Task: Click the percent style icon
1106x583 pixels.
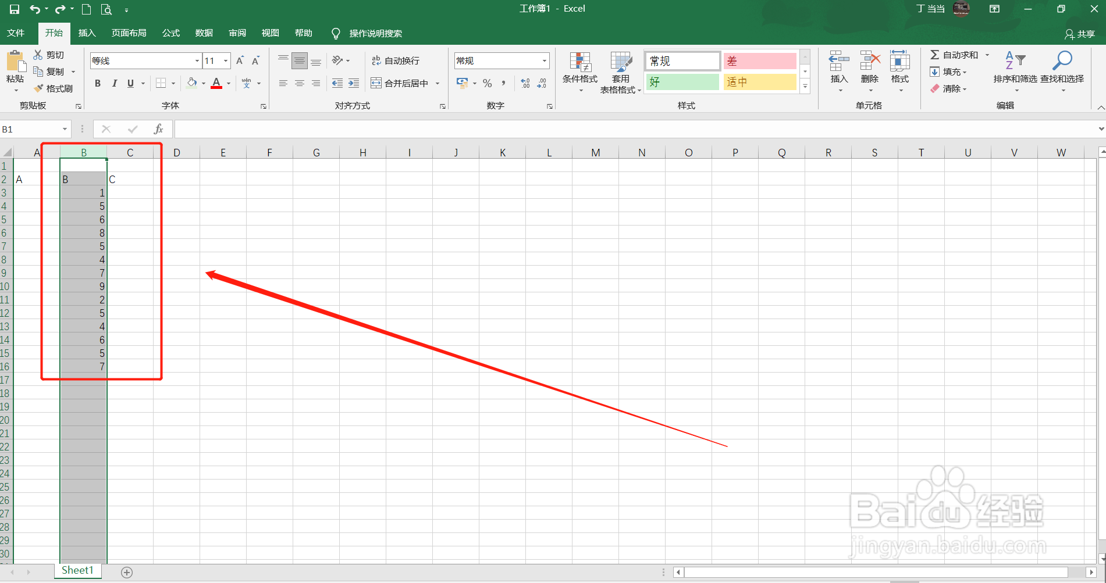Action: 488,83
